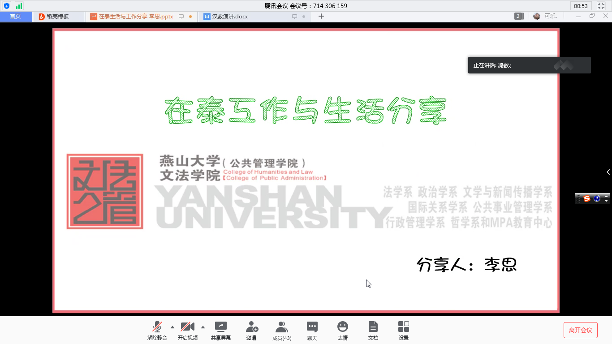
Task: Start screen sharing with 共享屏幕
Action: [x=220, y=331]
